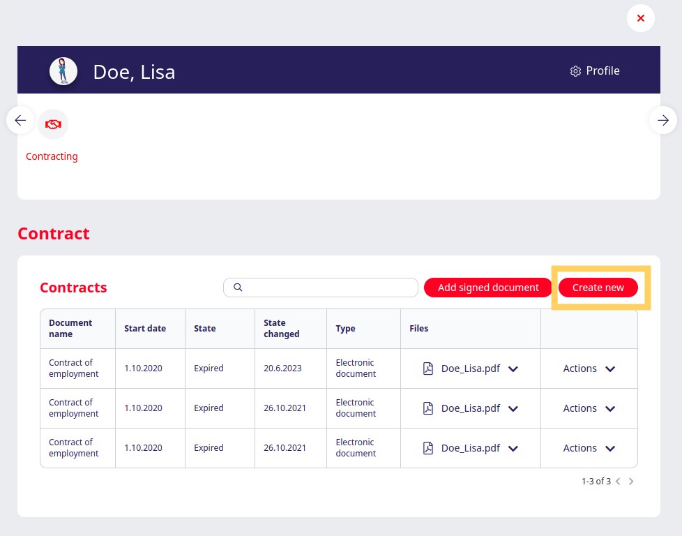Screen dimensions: 682x536
Task: Open the Profile settings gear
Action: pyautogui.click(x=575, y=71)
